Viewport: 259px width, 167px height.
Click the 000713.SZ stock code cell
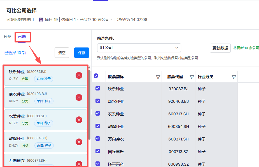tap(178, 152)
